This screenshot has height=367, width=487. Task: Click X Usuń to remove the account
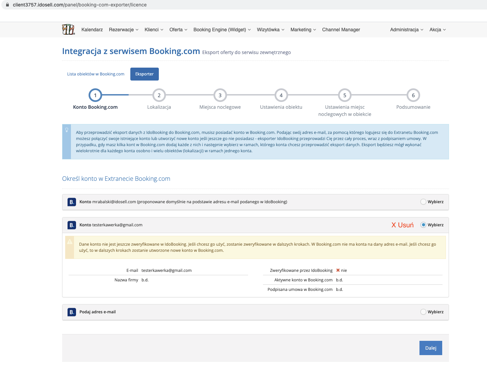coord(402,225)
